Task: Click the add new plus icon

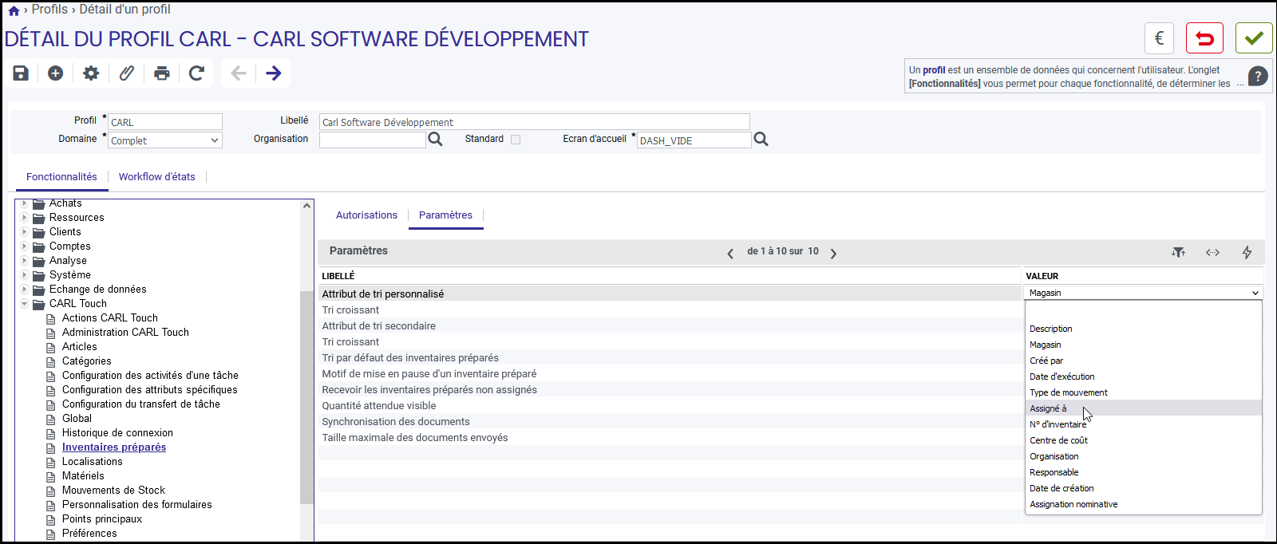Action: click(55, 73)
